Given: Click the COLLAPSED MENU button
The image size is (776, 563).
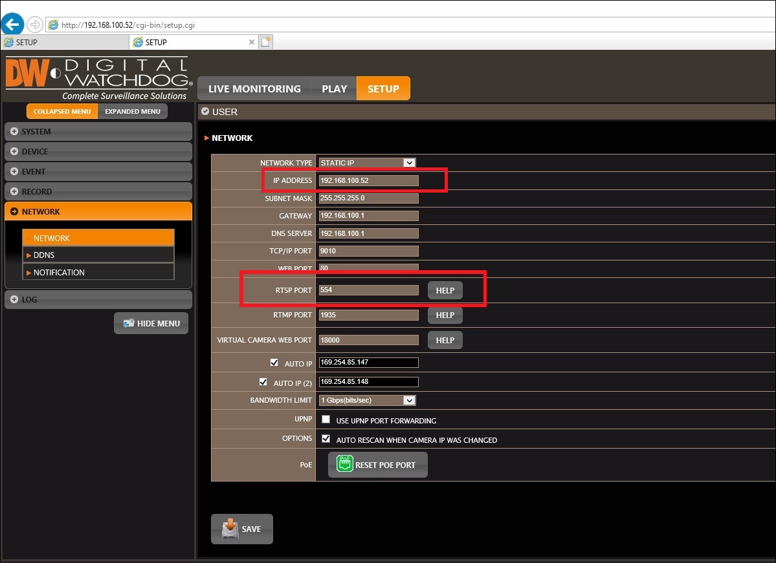Looking at the screenshot, I should coord(61,111).
